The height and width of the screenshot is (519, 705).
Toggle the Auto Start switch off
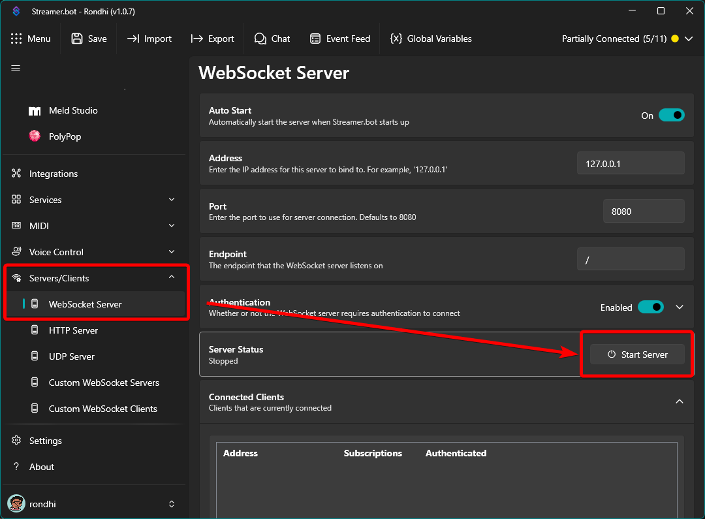click(672, 115)
